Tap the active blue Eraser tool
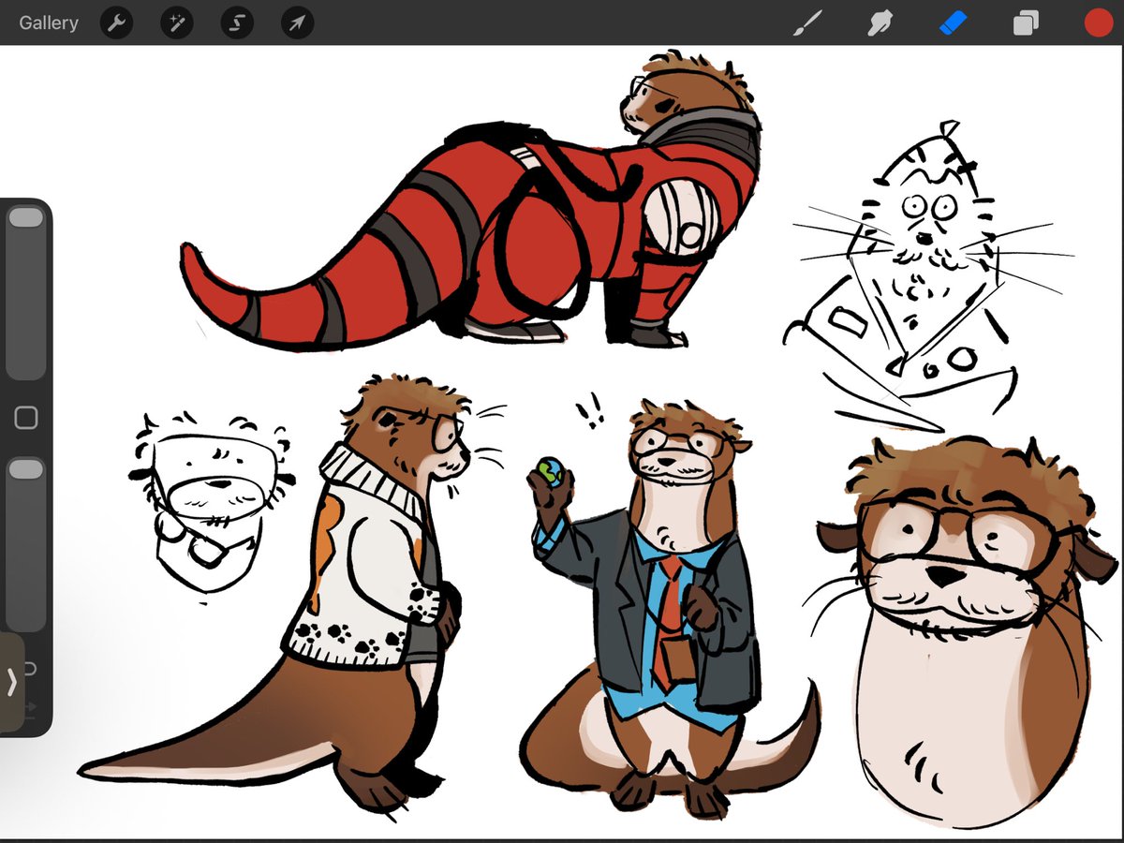This screenshot has width=1124, height=843. point(953,22)
